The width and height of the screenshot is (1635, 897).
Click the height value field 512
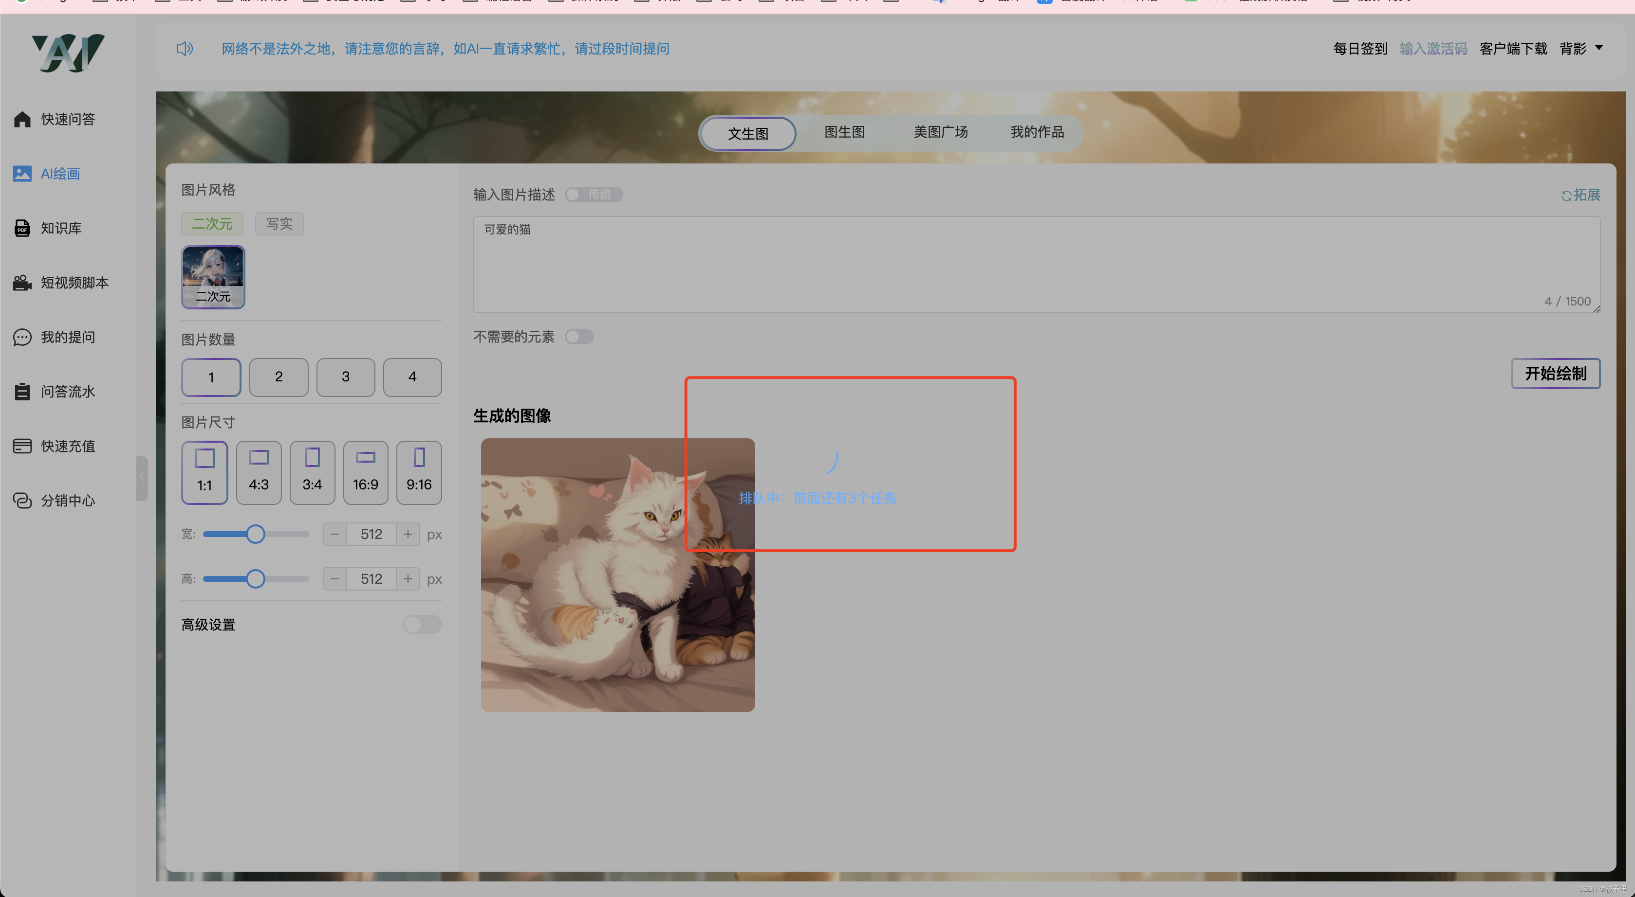[372, 579]
